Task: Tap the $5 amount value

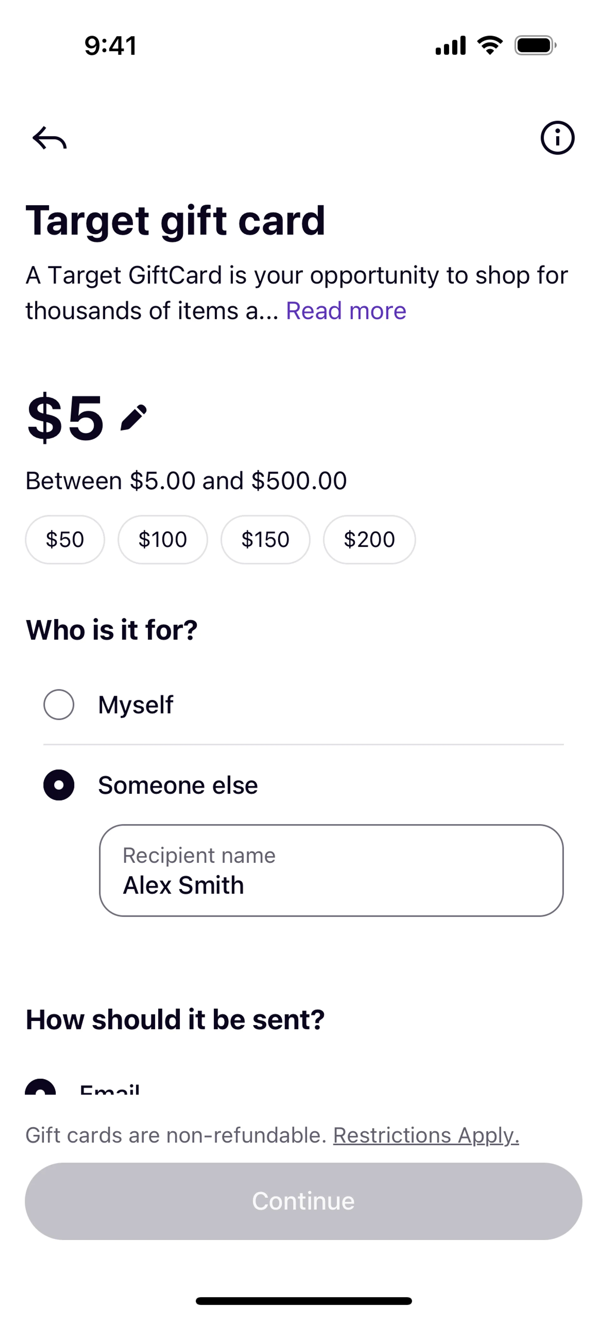Action: [65, 418]
